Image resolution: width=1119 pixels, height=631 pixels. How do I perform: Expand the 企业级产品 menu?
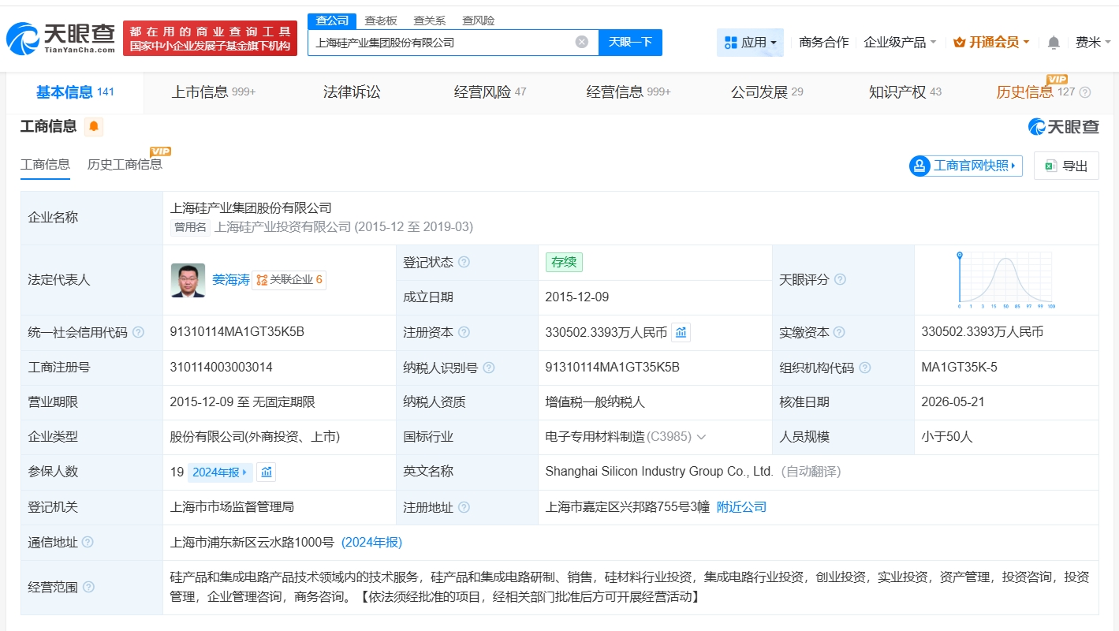point(900,43)
